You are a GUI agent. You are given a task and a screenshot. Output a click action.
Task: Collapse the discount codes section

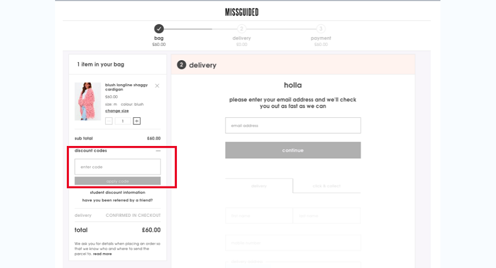pyautogui.click(x=158, y=151)
